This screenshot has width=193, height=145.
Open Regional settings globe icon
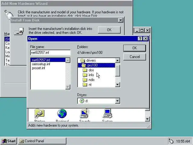pos(62,113)
